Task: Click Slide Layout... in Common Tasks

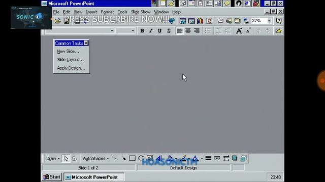Action: pyautogui.click(x=71, y=60)
